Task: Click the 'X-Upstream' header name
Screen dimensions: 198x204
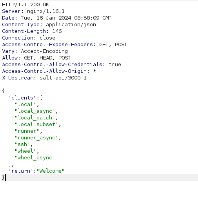Action: pyautogui.click(x=18, y=78)
